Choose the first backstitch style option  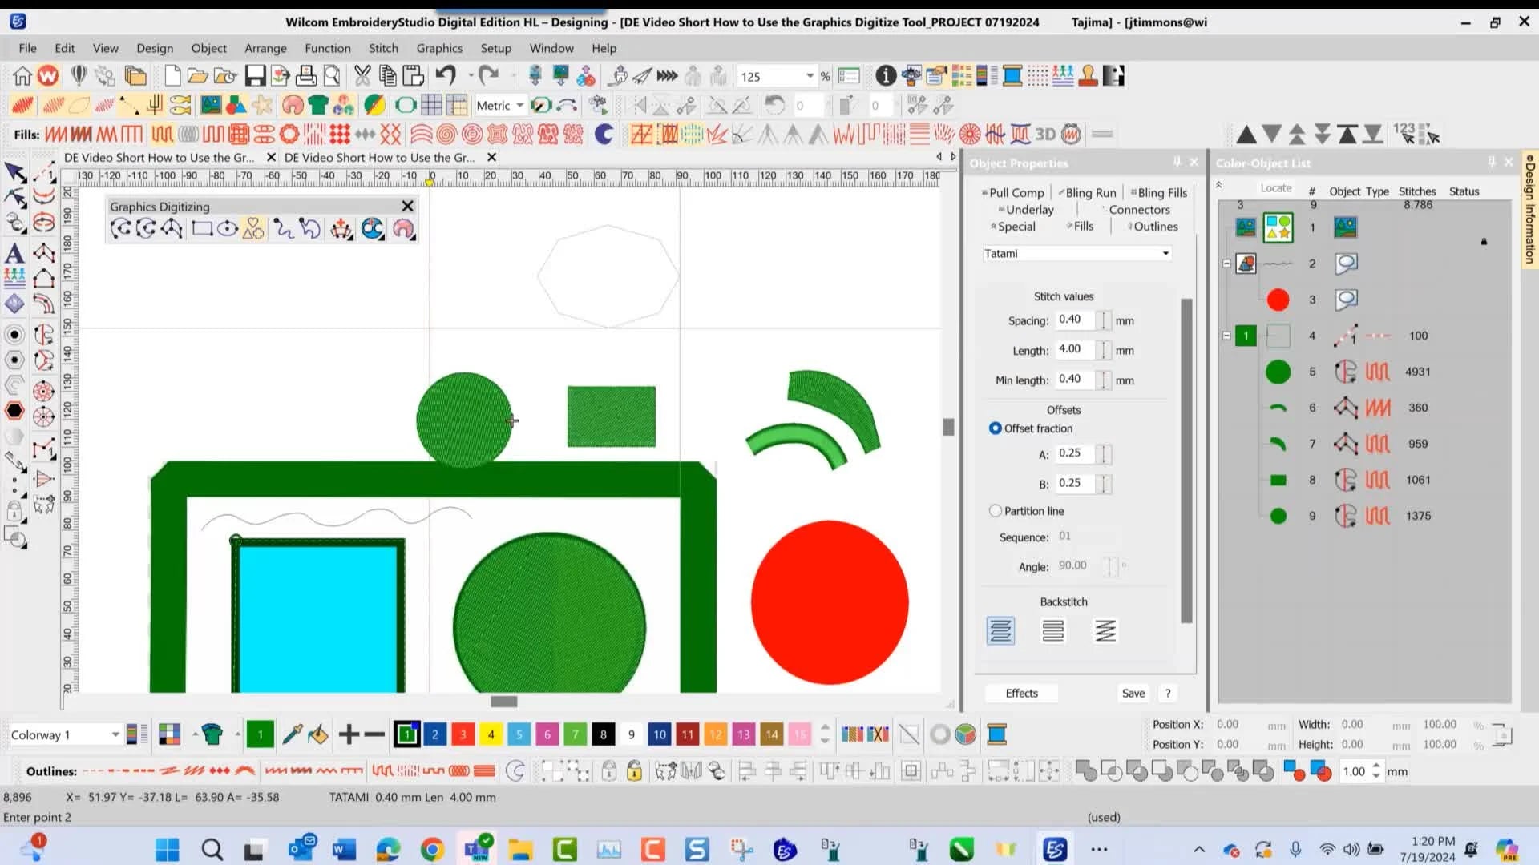(x=1000, y=631)
